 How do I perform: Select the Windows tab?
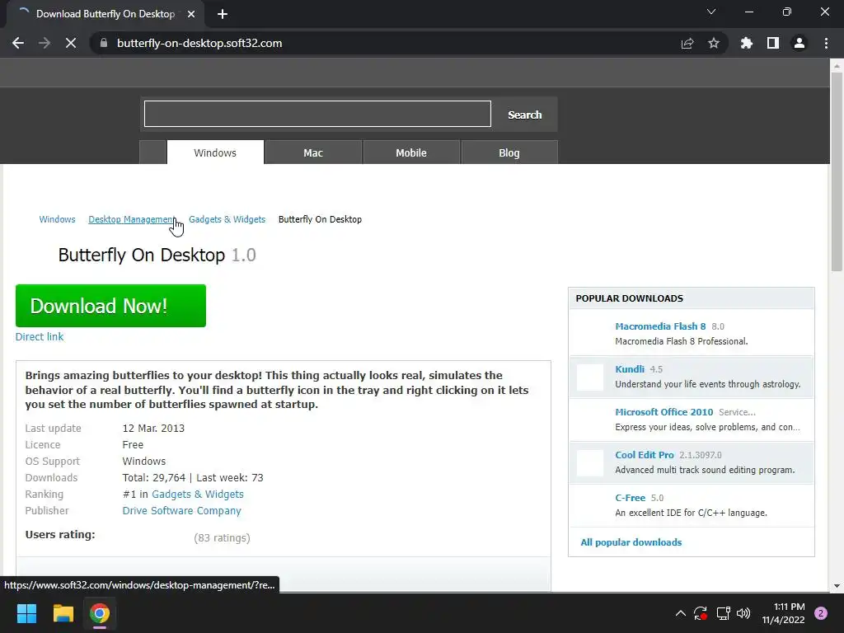point(215,152)
